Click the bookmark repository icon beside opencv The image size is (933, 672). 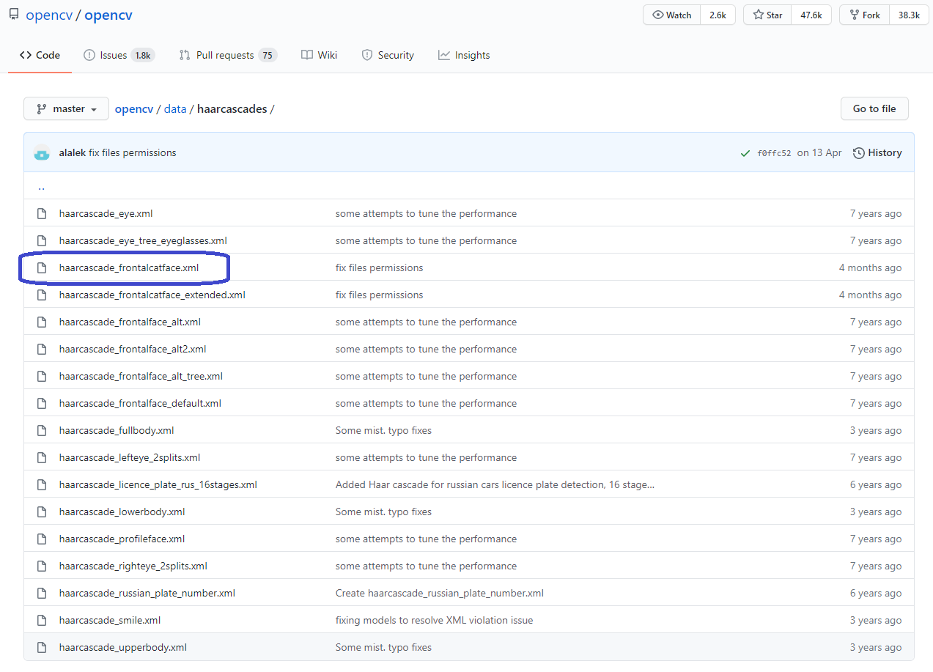(13, 13)
